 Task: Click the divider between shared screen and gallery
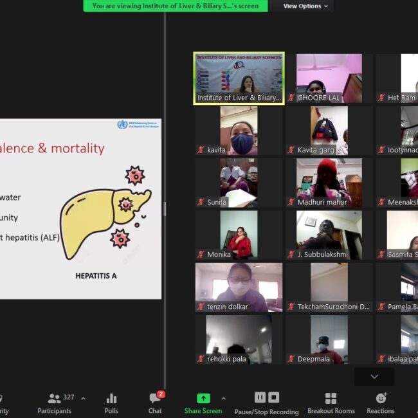165,209
